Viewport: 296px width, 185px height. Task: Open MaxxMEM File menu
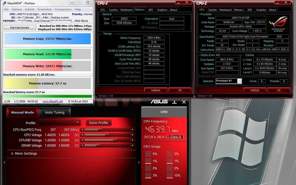pyautogui.click(x=6, y=9)
